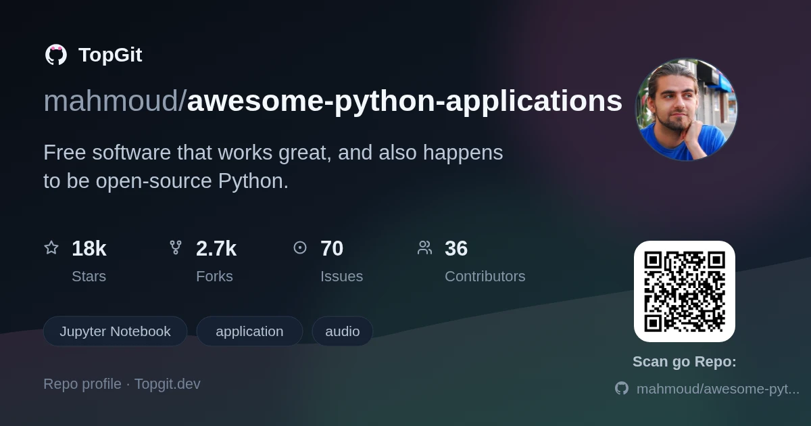Click the awesome-python-applications repository title
The height and width of the screenshot is (426, 811).
(405, 101)
